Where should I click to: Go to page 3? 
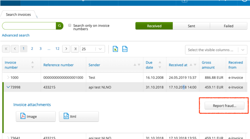[41, 49]
